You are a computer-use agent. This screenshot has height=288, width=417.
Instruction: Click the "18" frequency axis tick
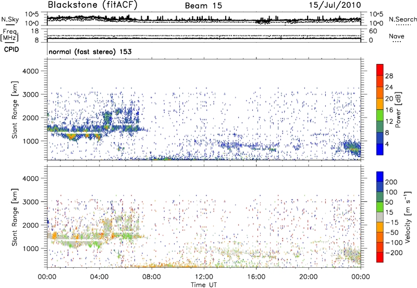click(35, 31)
